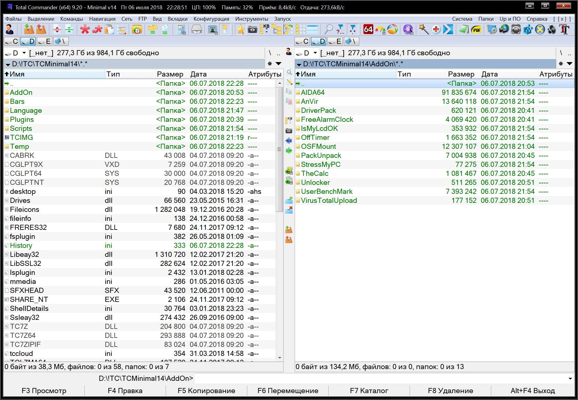Sort left panel by Размер column header
The height and width of the screenshot is (400, 578).
(x=170, y=74)
